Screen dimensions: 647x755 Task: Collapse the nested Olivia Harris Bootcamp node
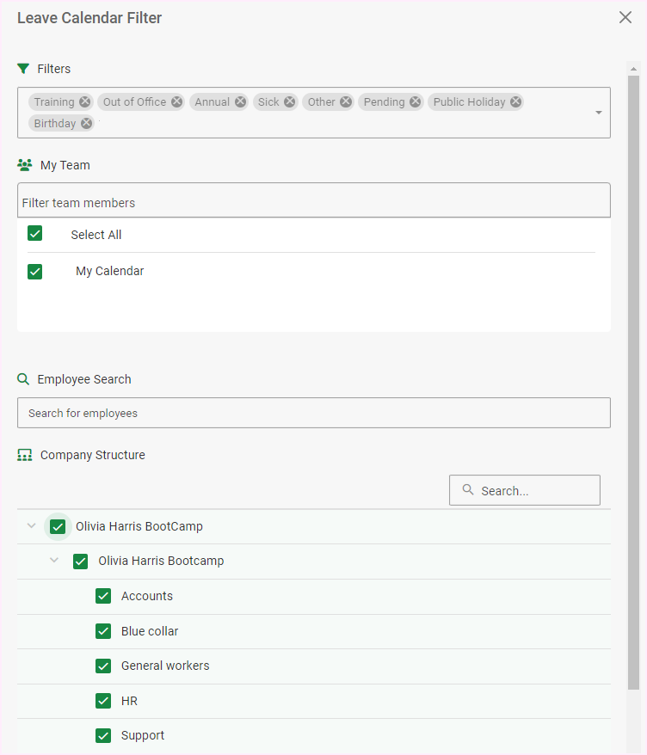tap(54, 561)
